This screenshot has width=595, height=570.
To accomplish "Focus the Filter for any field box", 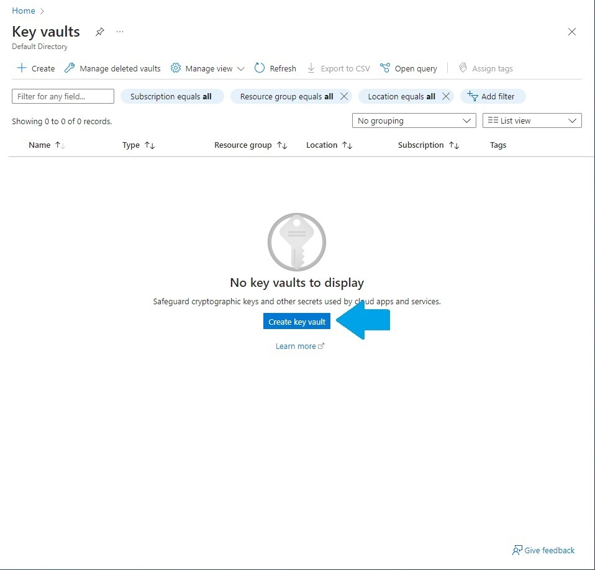I will point(63,96).
